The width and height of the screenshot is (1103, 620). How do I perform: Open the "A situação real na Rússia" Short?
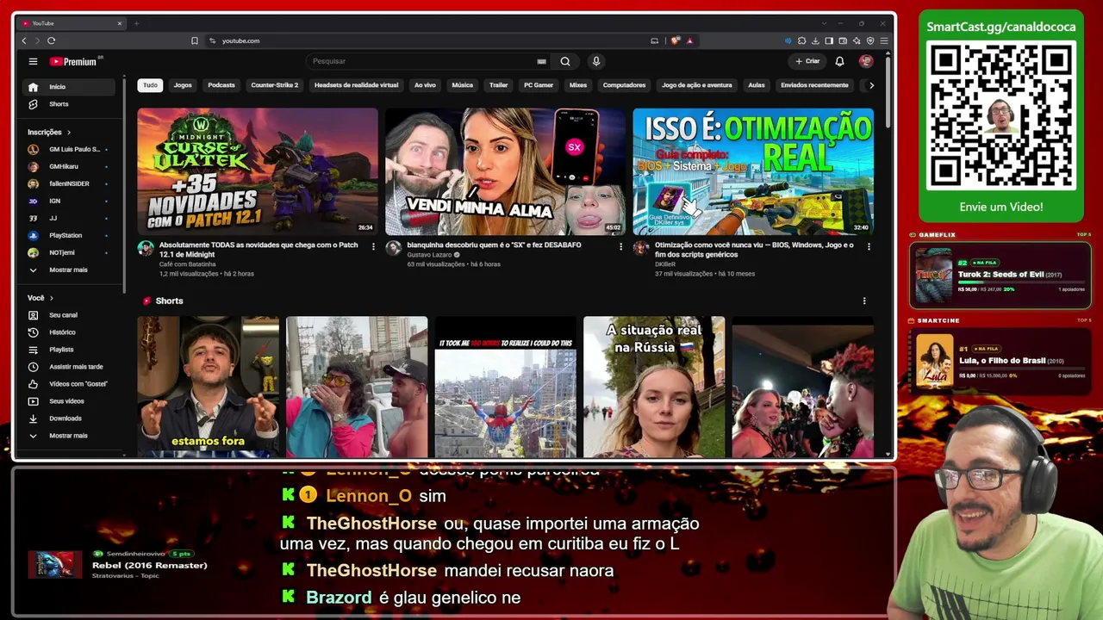(654, 387)
